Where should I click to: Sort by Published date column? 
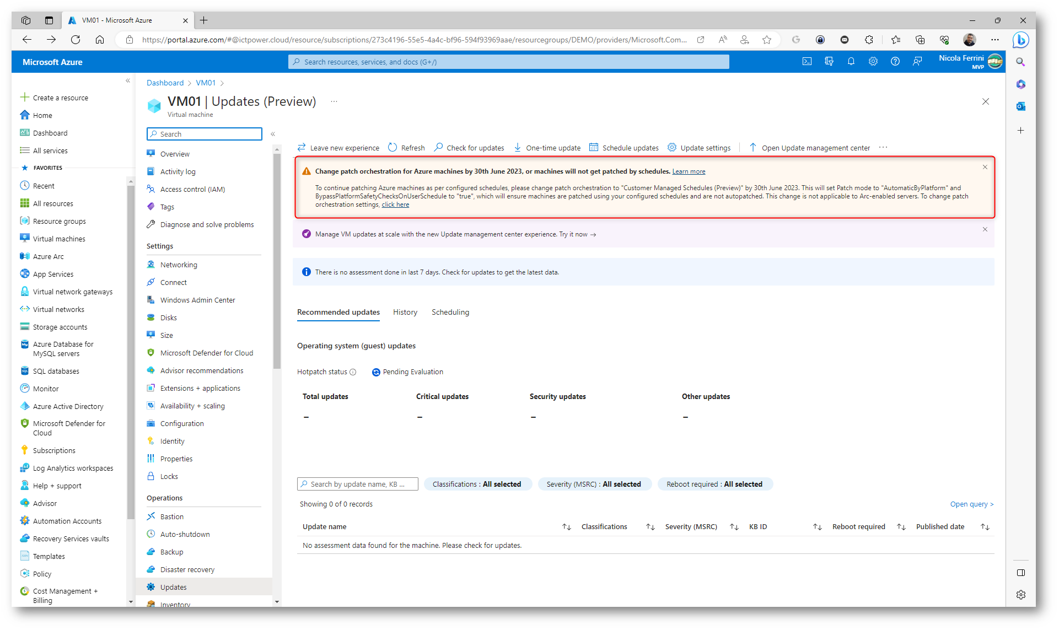pyautogui.click(x=985, y=527)
